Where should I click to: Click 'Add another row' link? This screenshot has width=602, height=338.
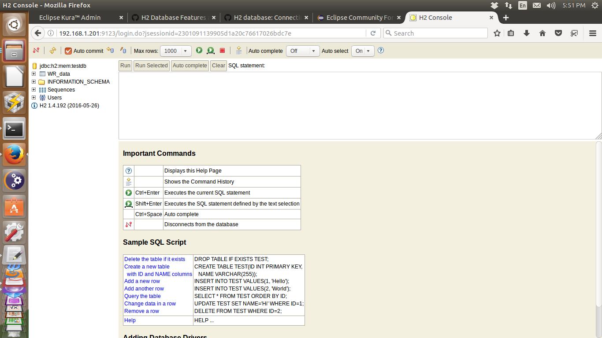point(144,289)
